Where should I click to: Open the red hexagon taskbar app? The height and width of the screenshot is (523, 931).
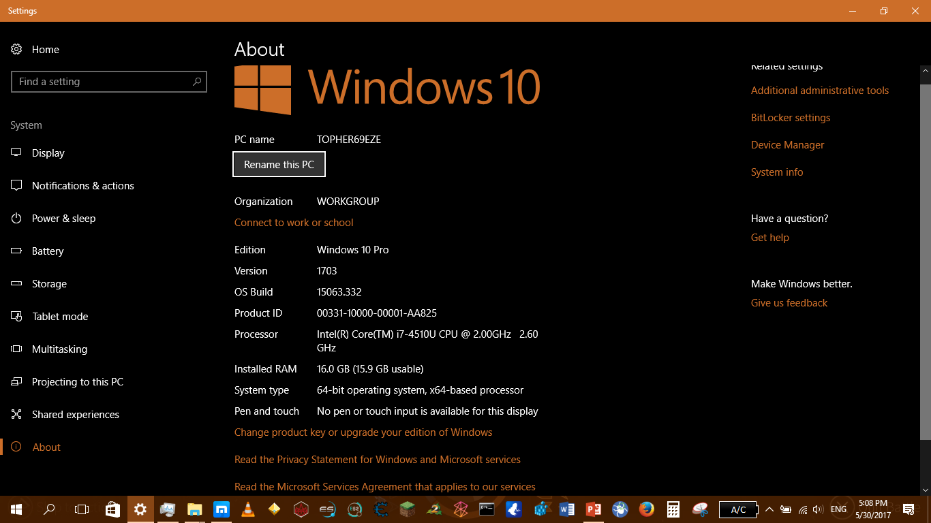point(301,509)
